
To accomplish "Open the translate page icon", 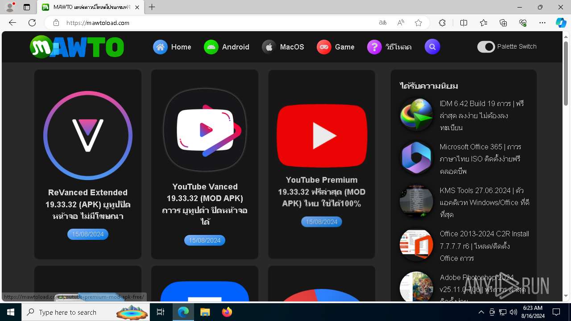I will [x=383, y=23].
